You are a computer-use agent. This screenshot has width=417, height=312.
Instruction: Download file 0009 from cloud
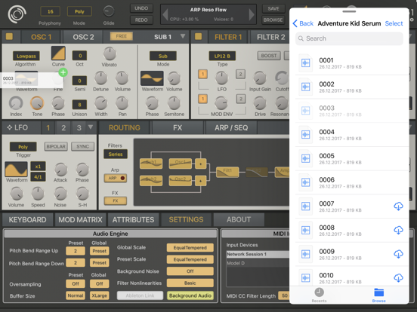[x=398, y=254]
